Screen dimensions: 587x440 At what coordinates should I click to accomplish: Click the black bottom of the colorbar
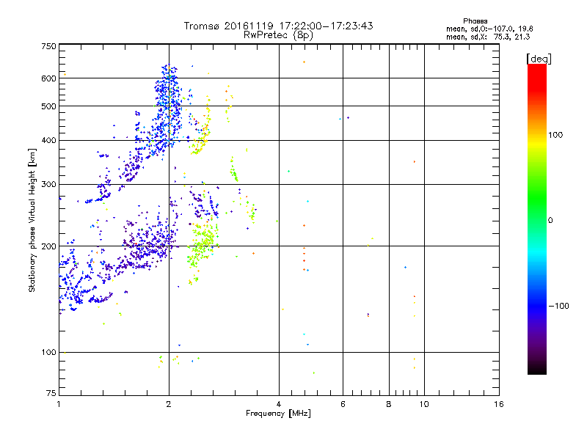(x=537, y=369)
